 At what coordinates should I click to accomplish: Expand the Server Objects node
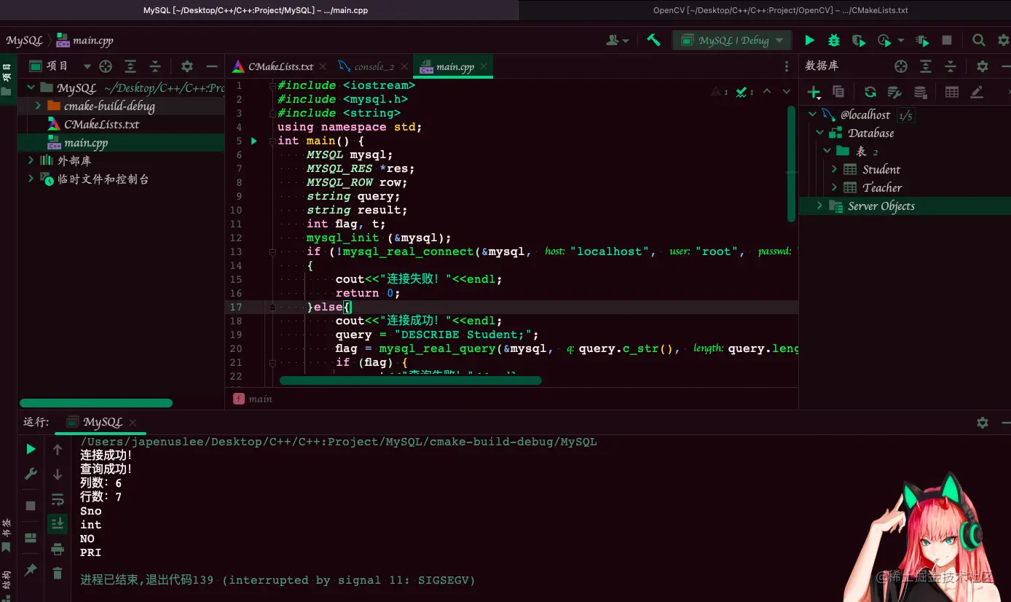click(x=819, y=206)
